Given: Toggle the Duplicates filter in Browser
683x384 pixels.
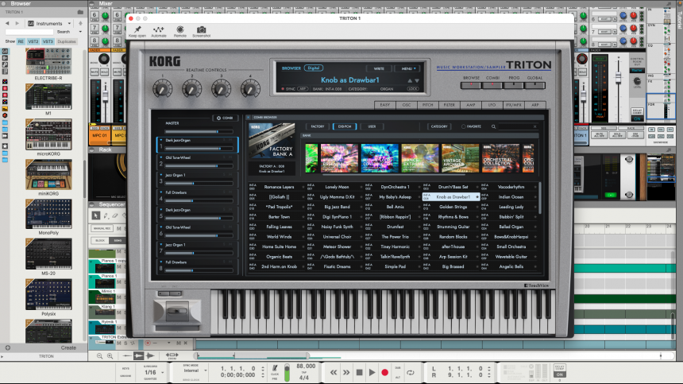Looking at the screenshot, I should pos(66,41).
